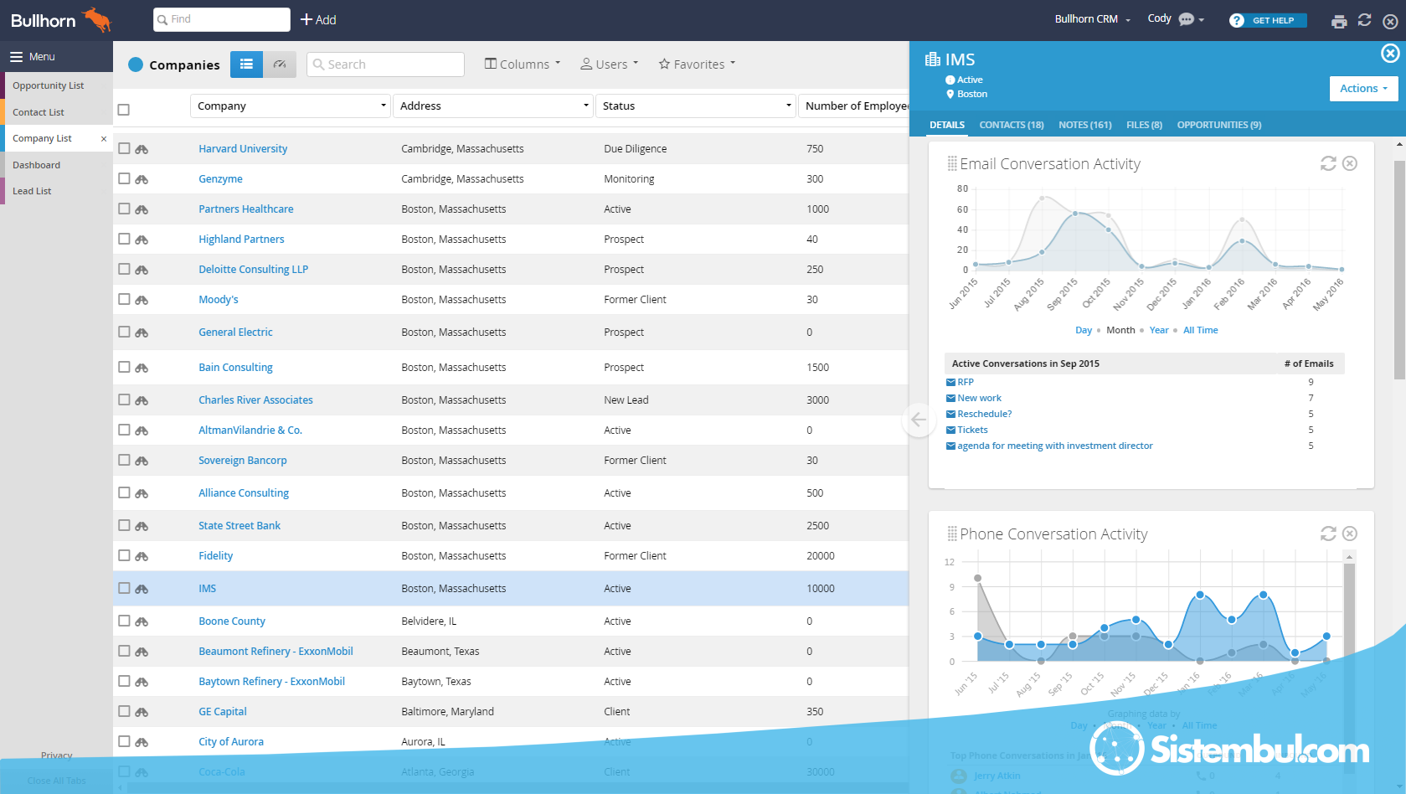Check the State Street Bank row checkbox
Image resolution: width=1406 pixels, height=794 pixels.
[x=124, y=525]
